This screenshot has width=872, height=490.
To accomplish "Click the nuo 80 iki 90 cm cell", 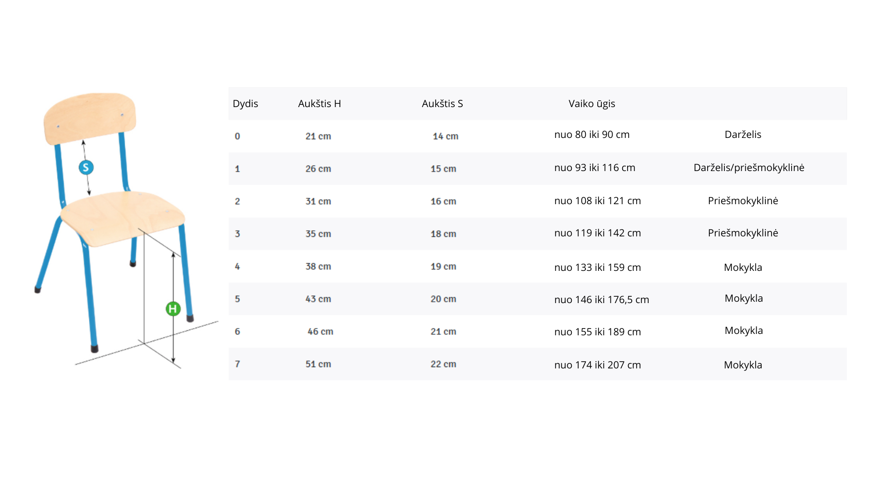I will point(592,134).
